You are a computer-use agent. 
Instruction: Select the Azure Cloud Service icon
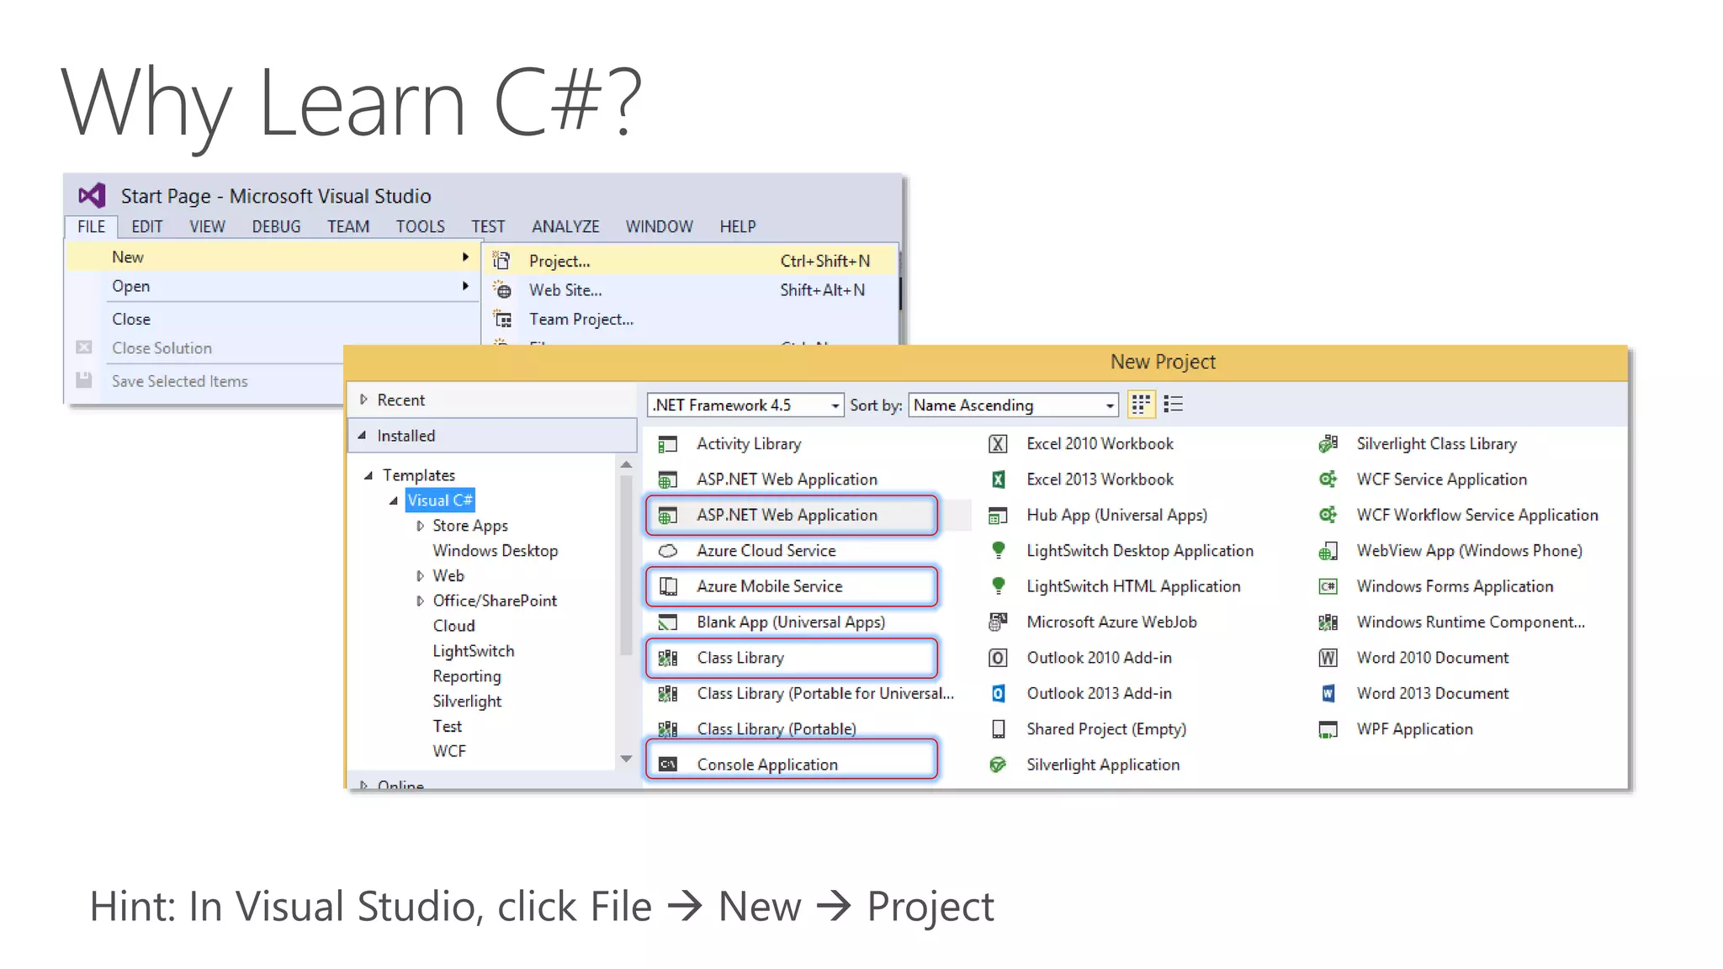tap(668, 551)
